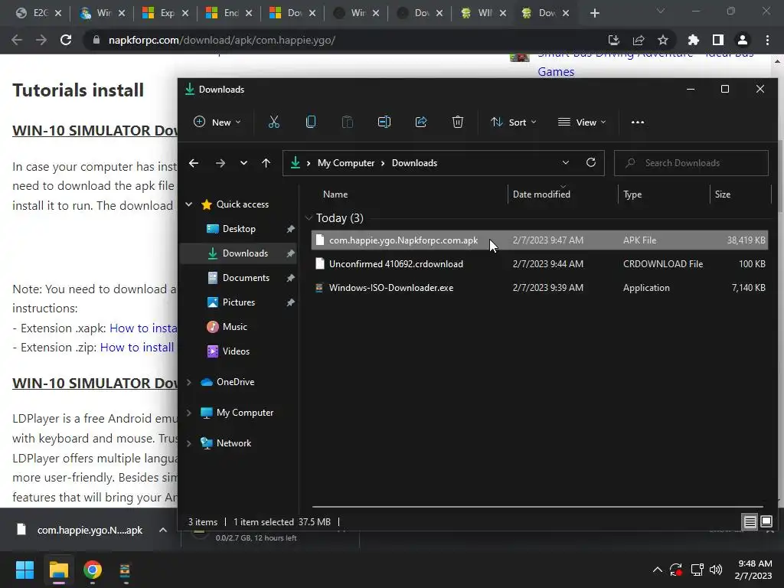Click the file list horizontal scrollbar

click(x=537, y=507)
